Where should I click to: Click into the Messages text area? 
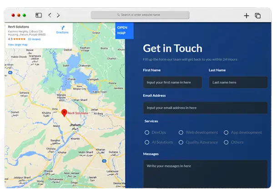tap(205, 174)
